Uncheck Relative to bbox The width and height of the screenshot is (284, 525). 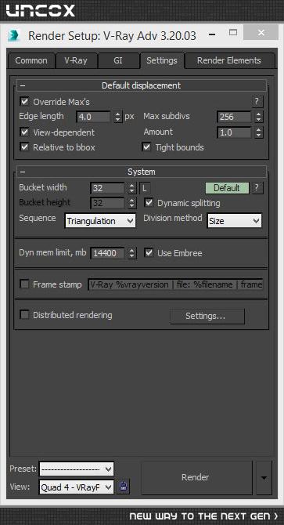click(x=24, y=147)
